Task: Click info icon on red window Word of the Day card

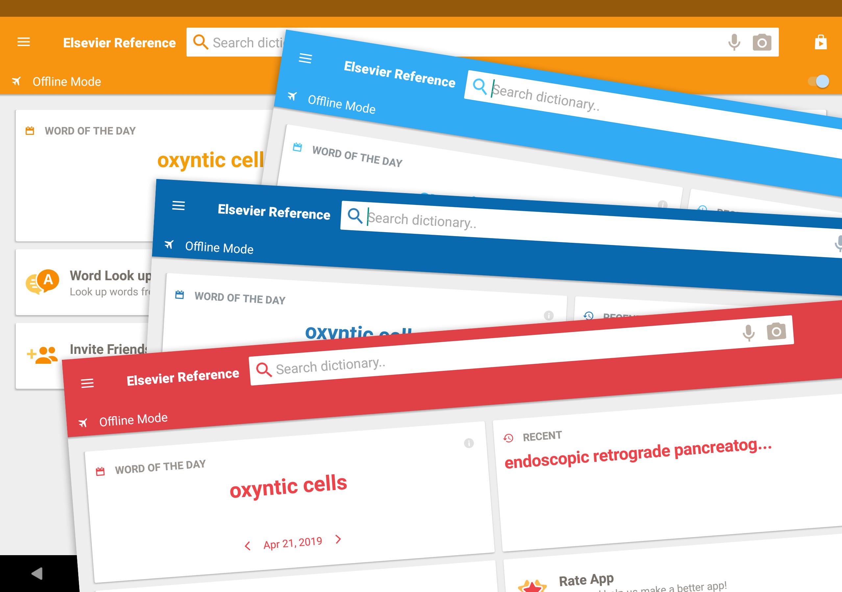Action: point(469,443)
